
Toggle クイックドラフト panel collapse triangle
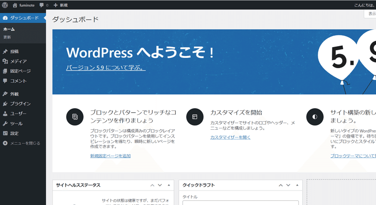point(297,185)
